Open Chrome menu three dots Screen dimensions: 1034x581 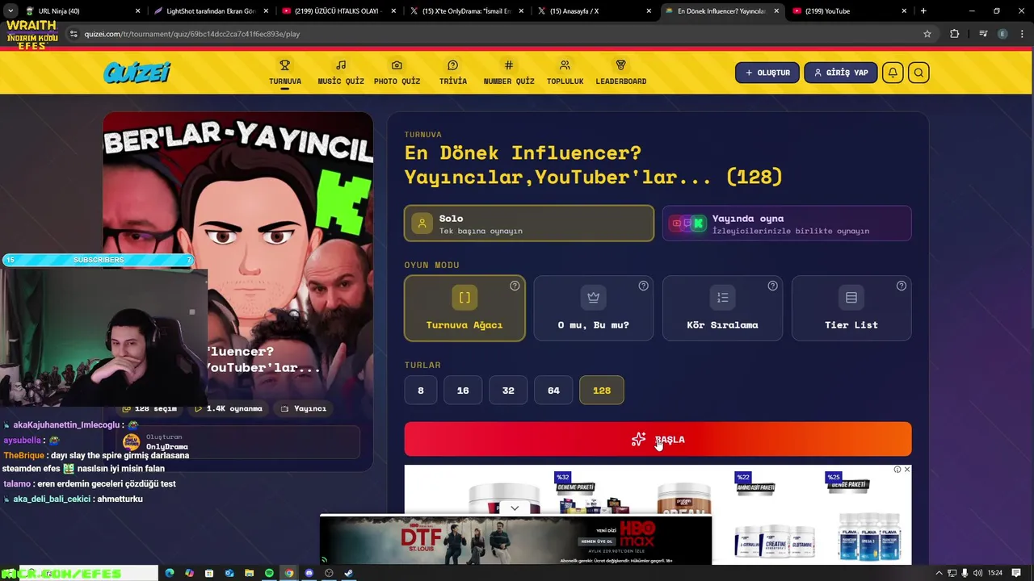point(1021,34)
